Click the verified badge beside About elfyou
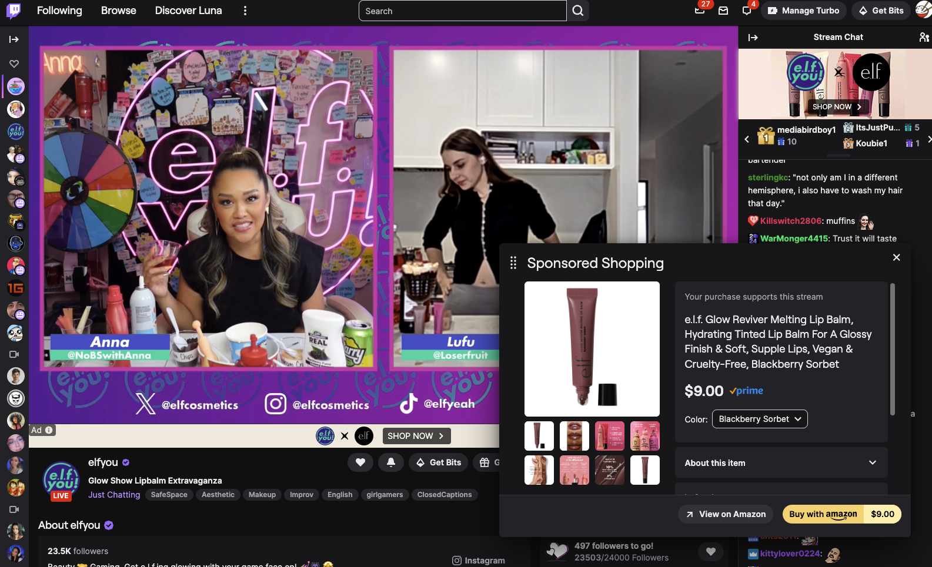The width and height of the screenshot is (932, 567). coord(109,525)
